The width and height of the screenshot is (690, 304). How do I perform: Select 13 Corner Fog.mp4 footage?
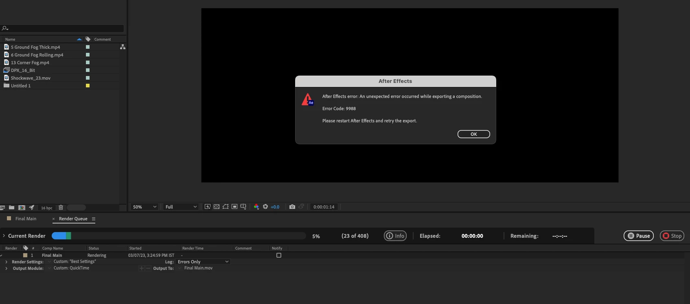tap(30, 63)
